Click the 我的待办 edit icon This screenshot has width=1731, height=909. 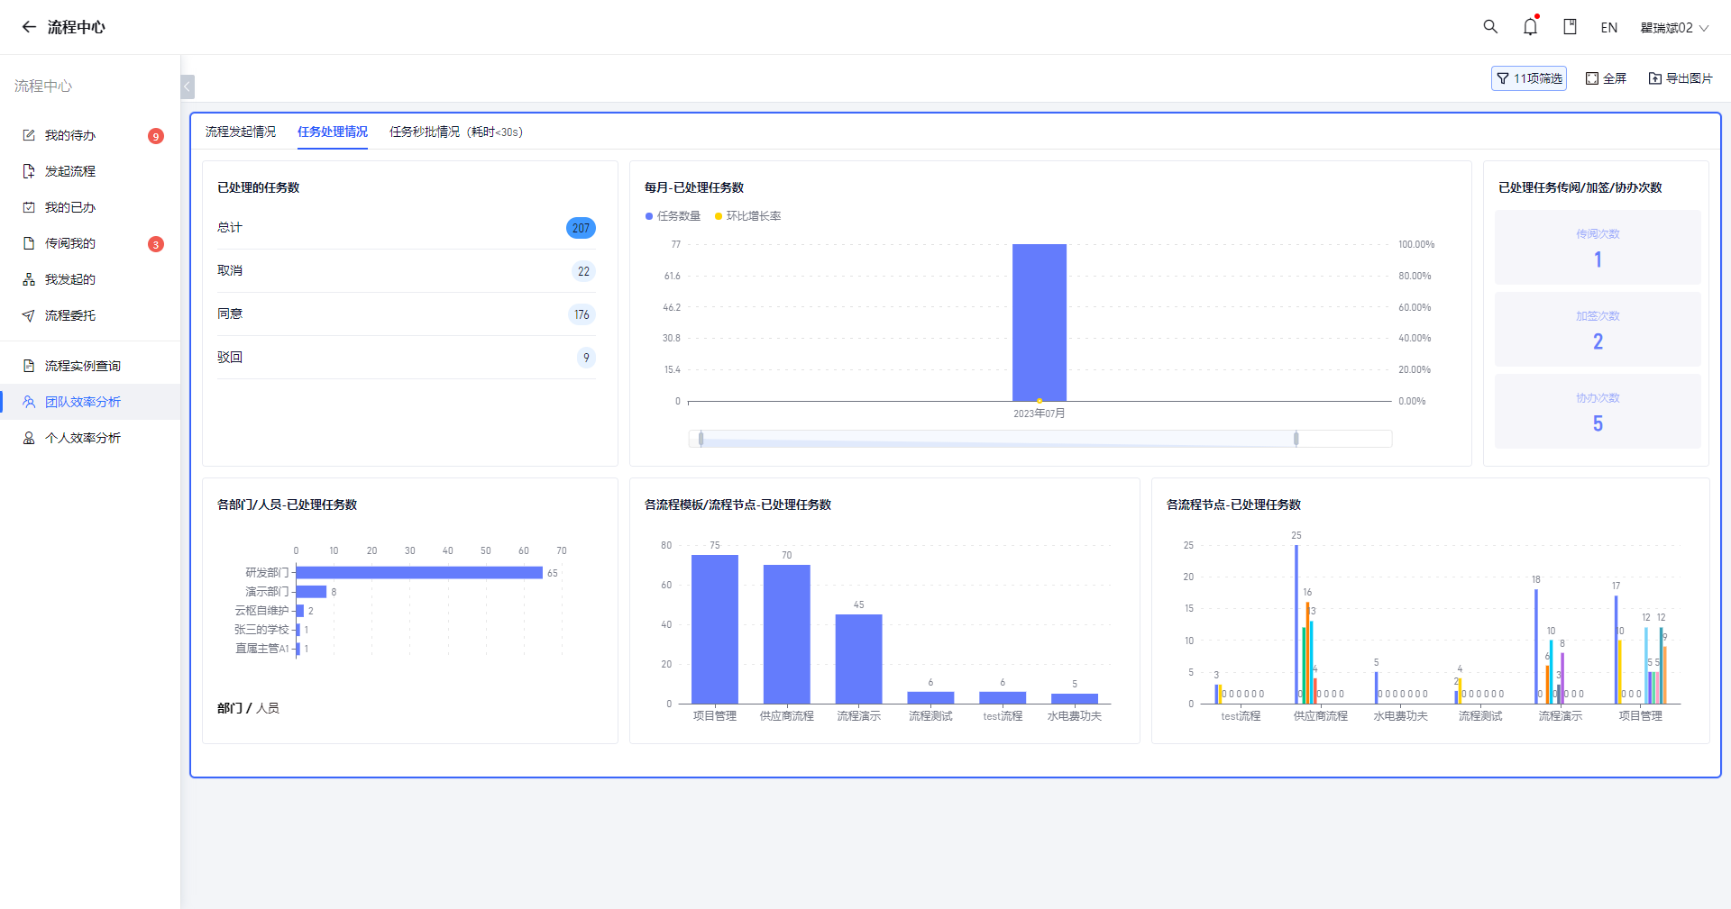coord(29,135)
